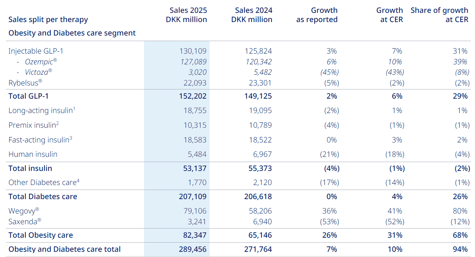The height and width of the screenshot is (257, 475).
Task: Click Ozempic share of growth 39%
Action: click(x=460, y=62)
